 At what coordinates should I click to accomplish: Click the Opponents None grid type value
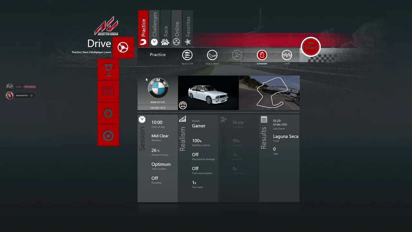click(238, 122)
